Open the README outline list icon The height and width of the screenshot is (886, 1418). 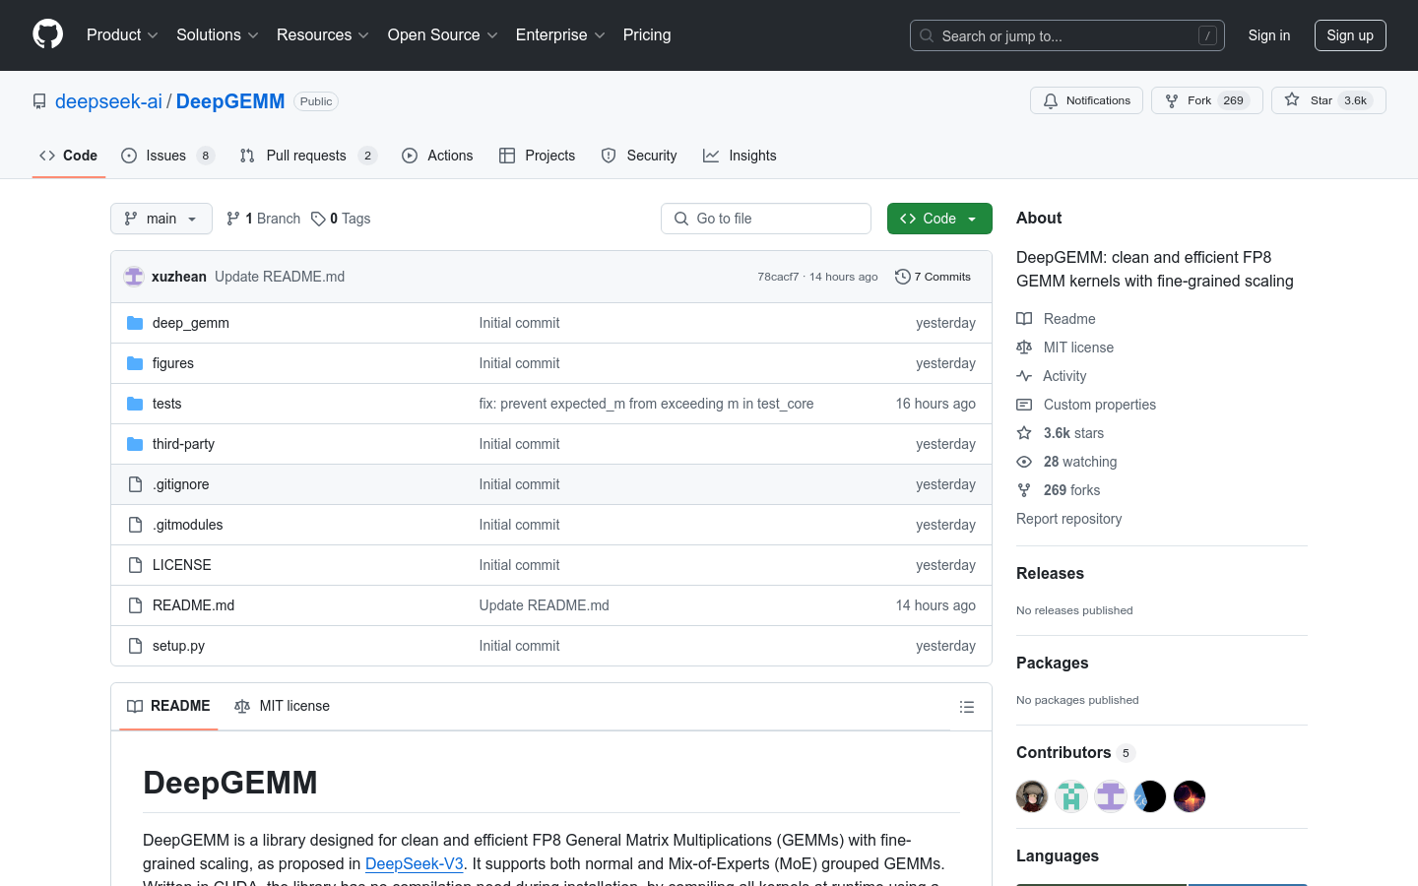(x=967, y=707)
